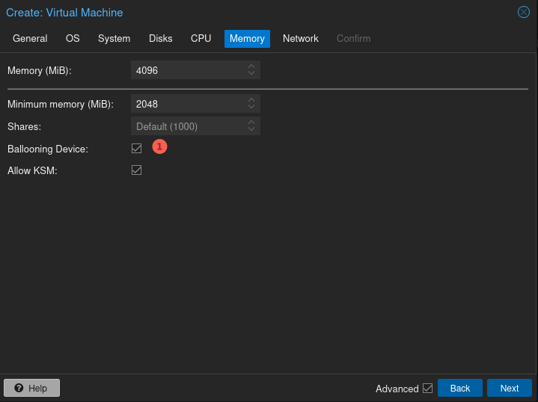Increase Minimum memory with up arrow

[251, 100]
